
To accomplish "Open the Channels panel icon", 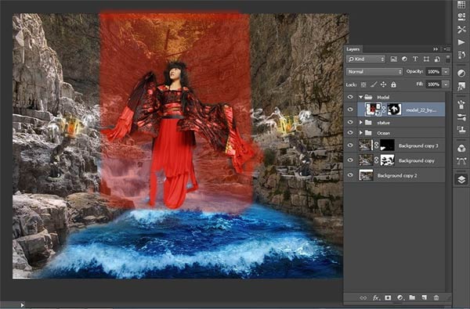I will pos(461,148).
